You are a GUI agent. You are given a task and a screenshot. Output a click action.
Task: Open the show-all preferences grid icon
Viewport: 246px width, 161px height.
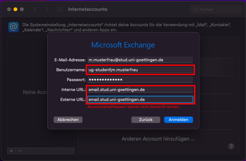[60, 9]
